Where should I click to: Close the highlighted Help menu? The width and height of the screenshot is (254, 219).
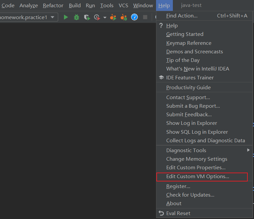164,6
